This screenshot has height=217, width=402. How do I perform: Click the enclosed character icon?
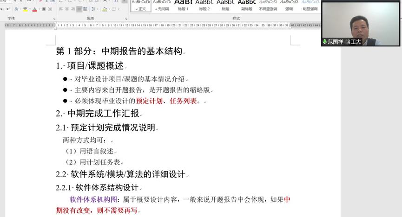coord(50,9)
